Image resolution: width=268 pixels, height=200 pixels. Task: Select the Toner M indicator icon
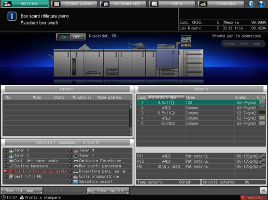tap(76, 150)
